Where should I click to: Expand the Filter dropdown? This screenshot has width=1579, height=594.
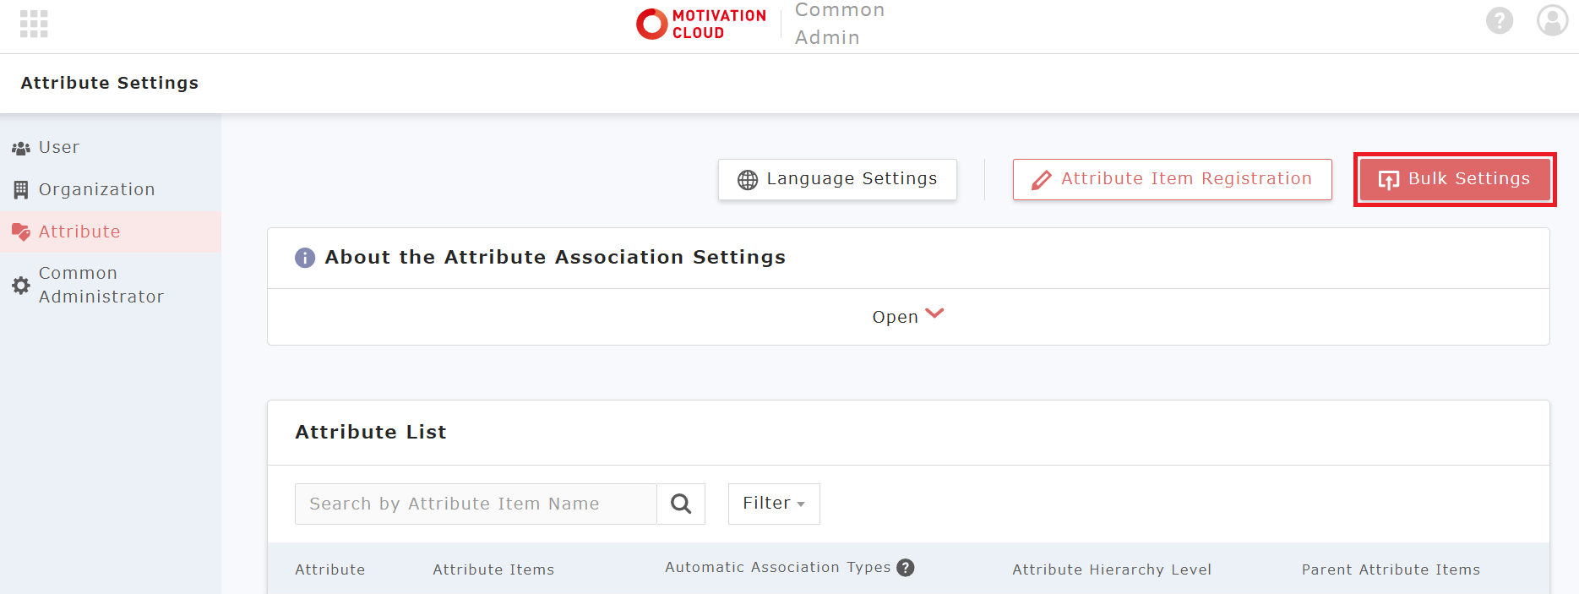pyautogui.click(x=774, y=504)
